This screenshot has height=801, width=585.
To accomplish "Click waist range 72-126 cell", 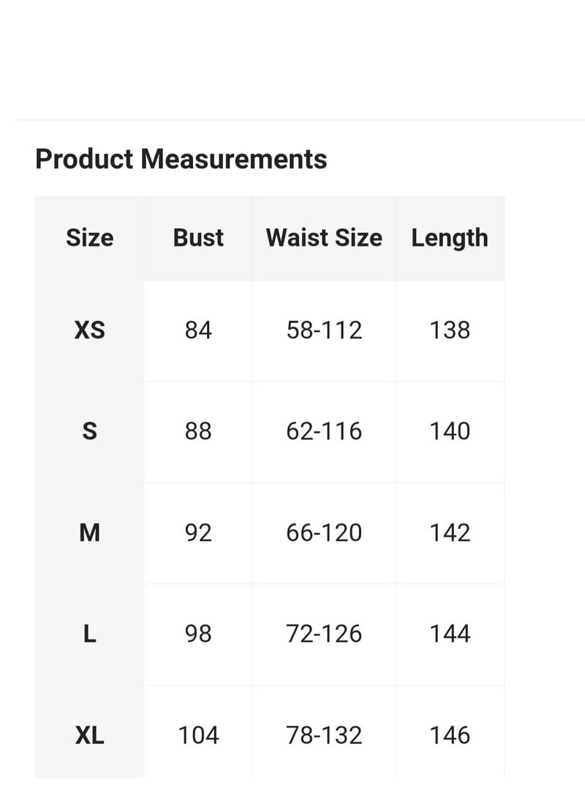I will (324, 634).
